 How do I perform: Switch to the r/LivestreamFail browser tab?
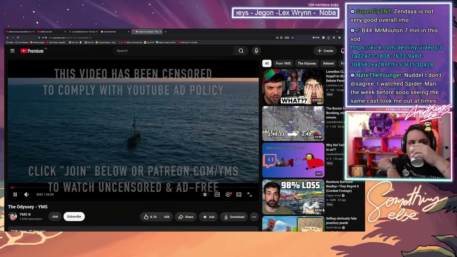(x=114, y=32)
